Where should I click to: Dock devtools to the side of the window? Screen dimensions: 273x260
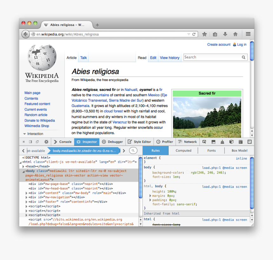tap(30, 142)
